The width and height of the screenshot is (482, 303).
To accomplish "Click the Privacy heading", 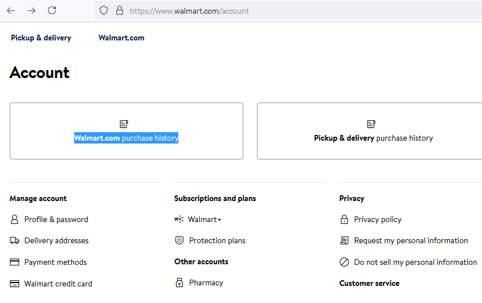I will [352, 199].
